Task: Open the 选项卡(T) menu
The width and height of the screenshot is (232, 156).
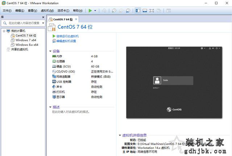Action: pos(63,10)
